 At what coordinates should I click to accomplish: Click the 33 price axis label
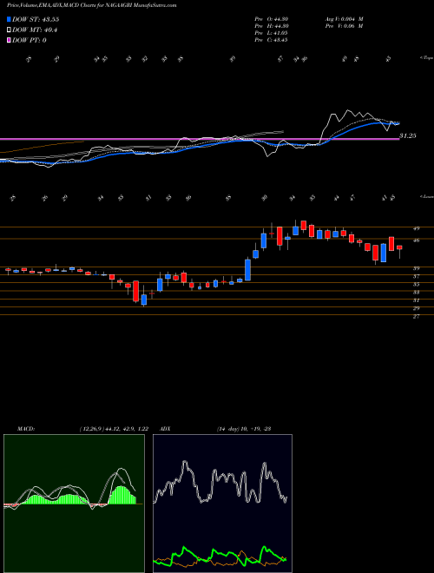pyautogui.click(x=416, y=293)
